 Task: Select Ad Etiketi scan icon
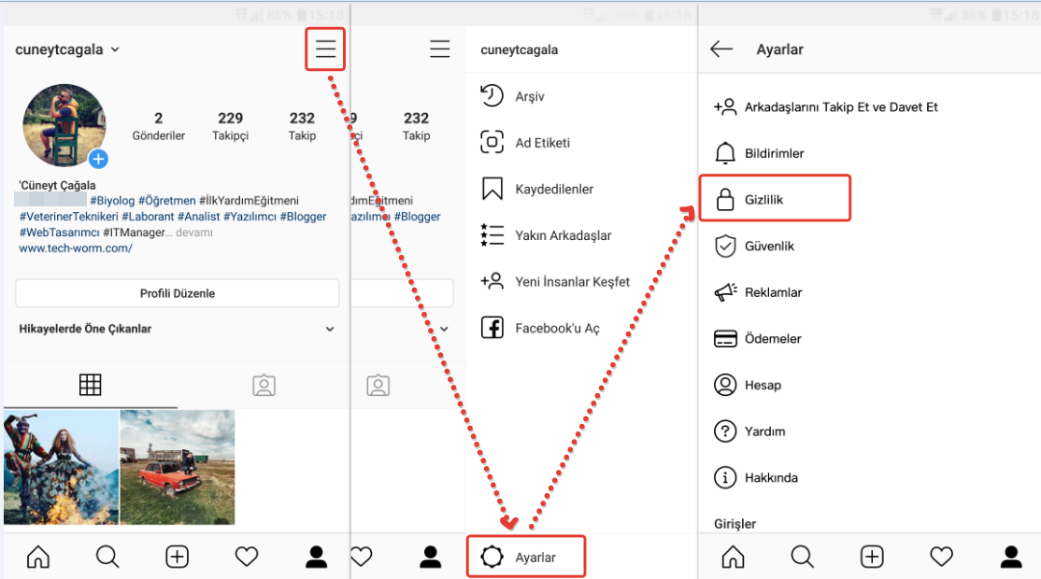492,142
